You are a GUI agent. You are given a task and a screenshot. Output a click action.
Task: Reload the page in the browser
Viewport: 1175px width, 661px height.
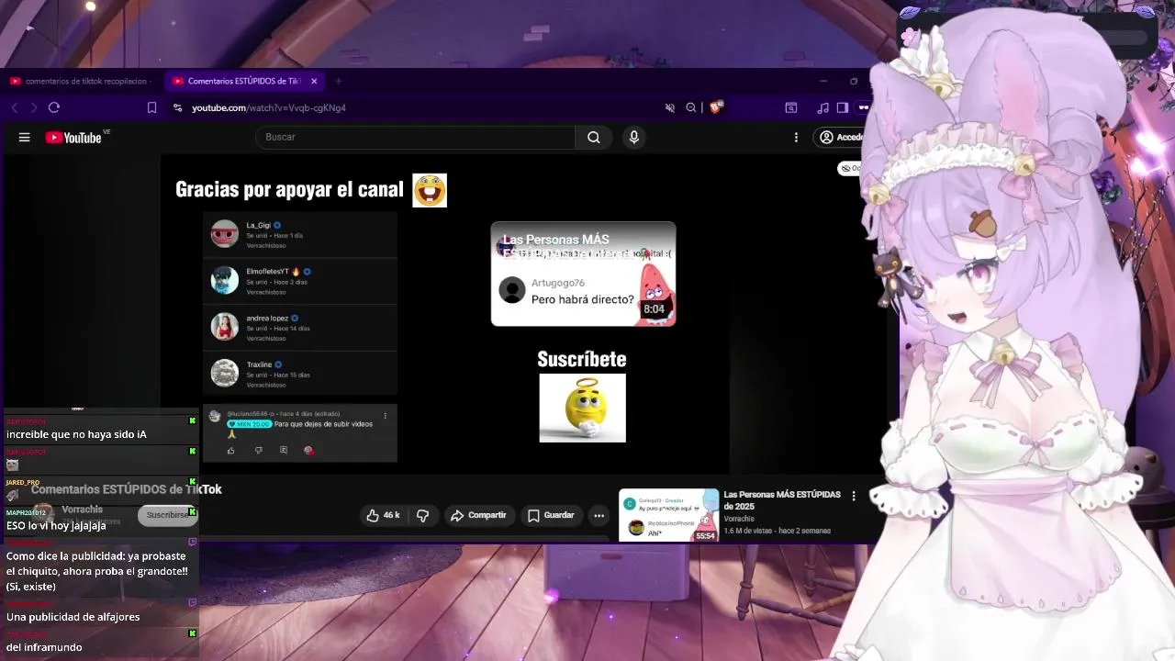pos(54,107)
